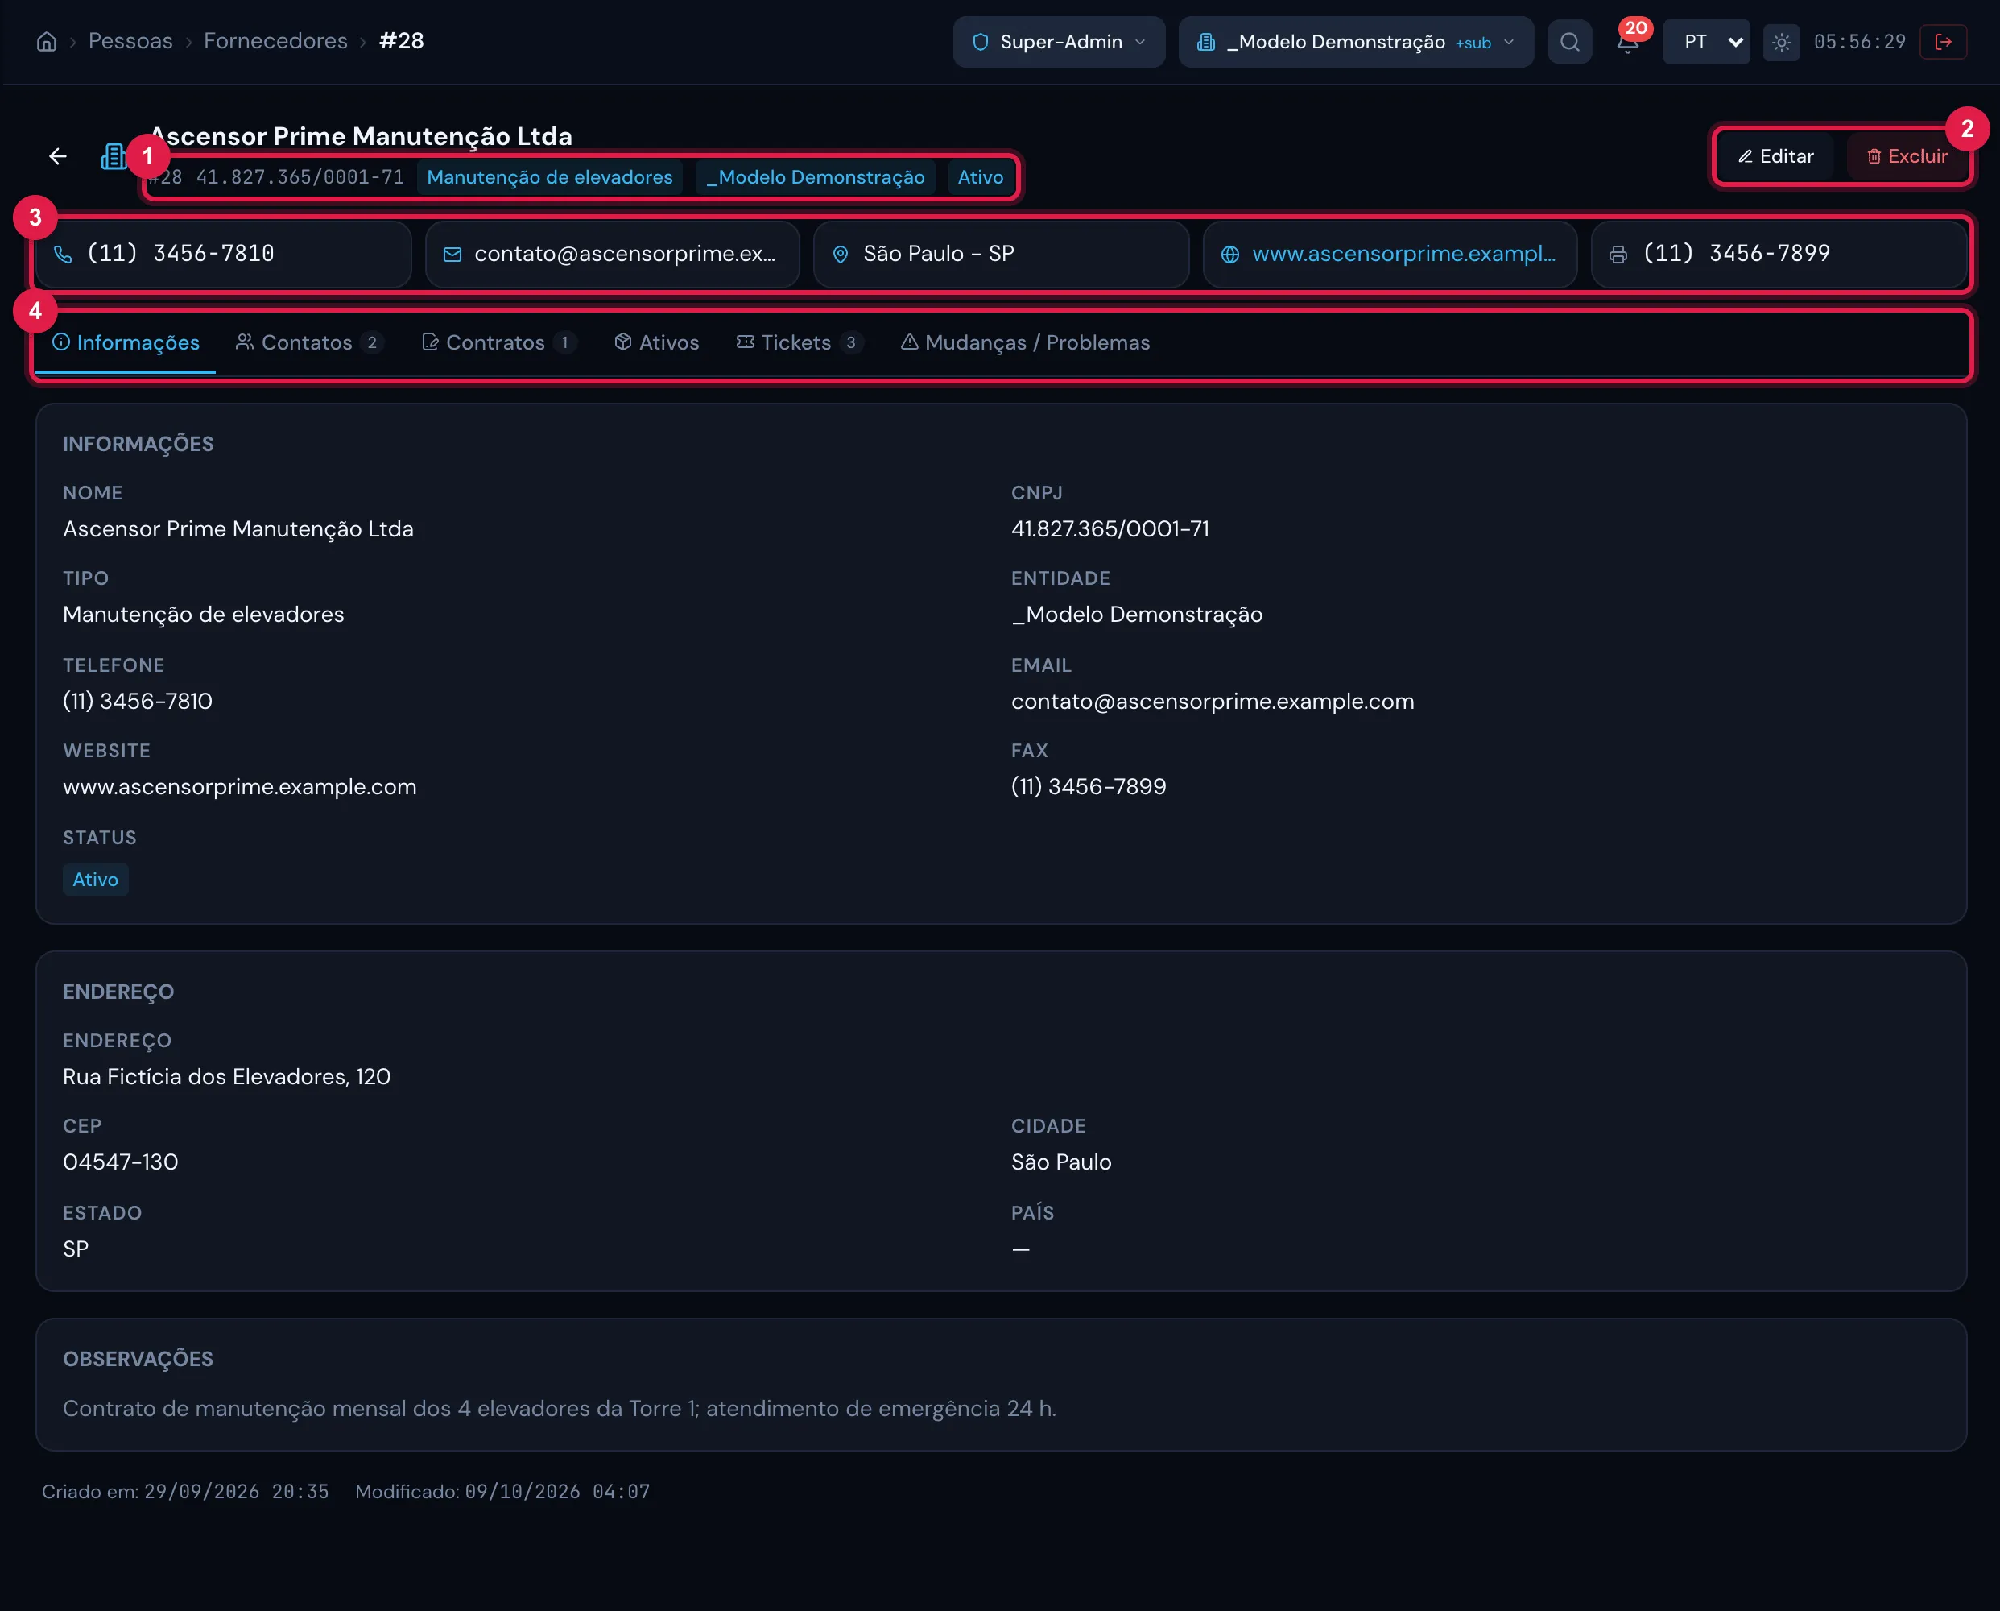Click the fax printer icon
2000x1611 pixels.
tap(1618, 254)
